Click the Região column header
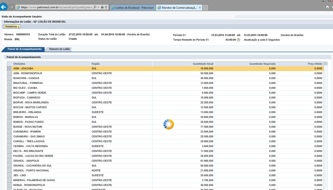Viewport: 333px width, 190px height. (x=121, y=64)
